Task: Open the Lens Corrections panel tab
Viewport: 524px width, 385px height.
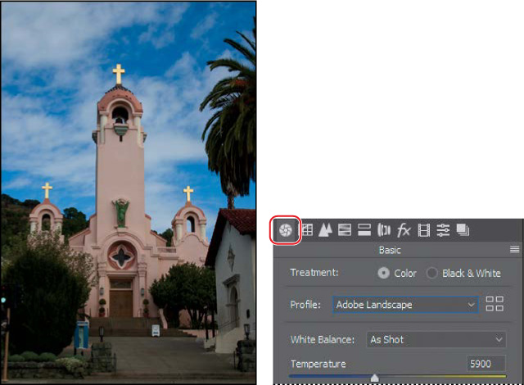Action: 384,230
